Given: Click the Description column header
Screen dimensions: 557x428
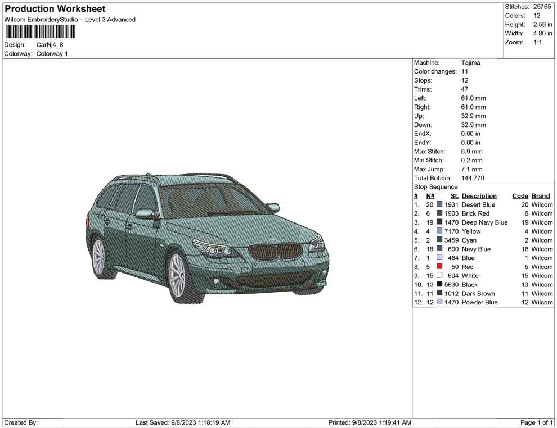Looking at the screenshot, I should point(479,196).
